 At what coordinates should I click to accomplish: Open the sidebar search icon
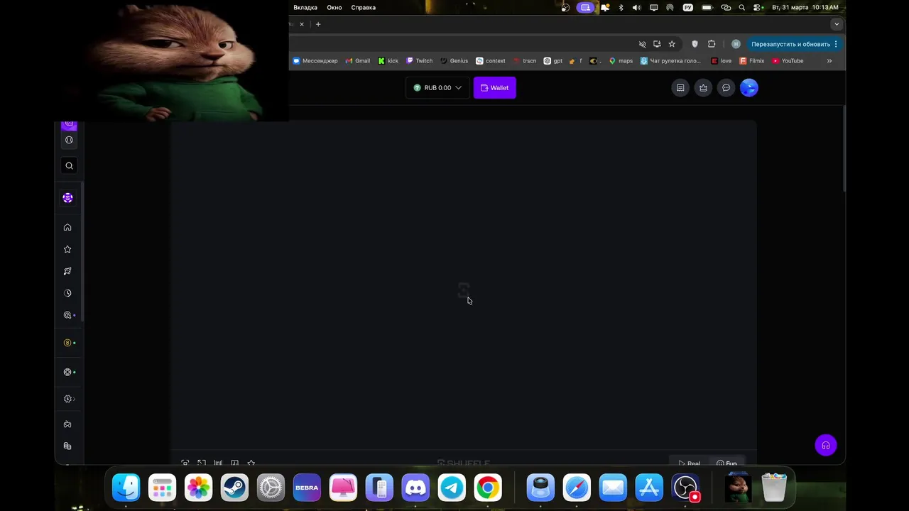point(69,165)
